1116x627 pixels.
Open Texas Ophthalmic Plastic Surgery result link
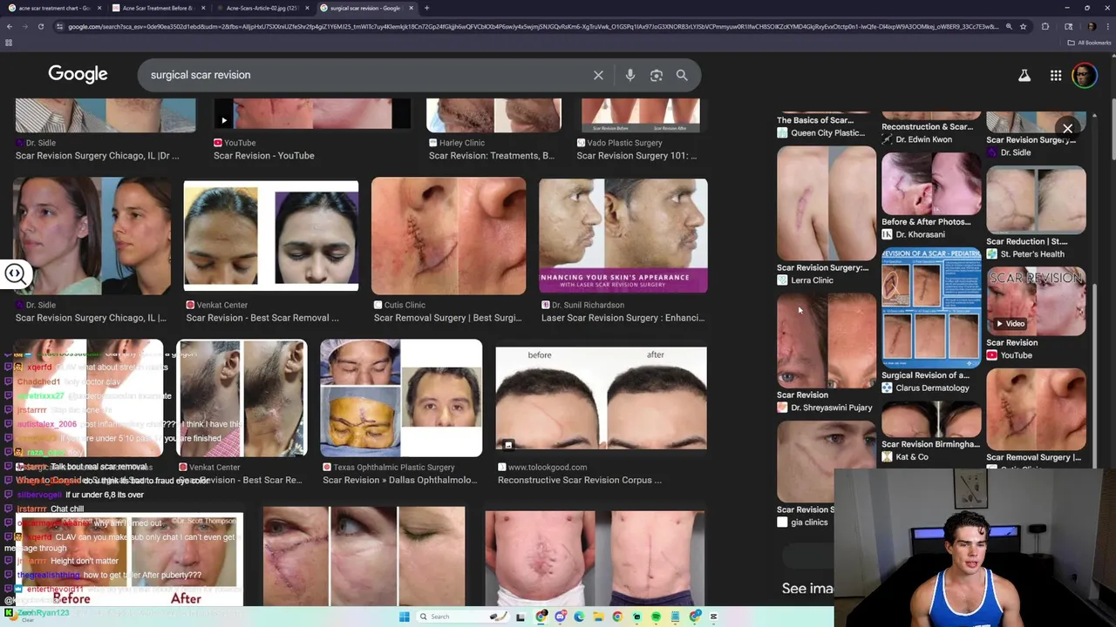click(399, 480)
